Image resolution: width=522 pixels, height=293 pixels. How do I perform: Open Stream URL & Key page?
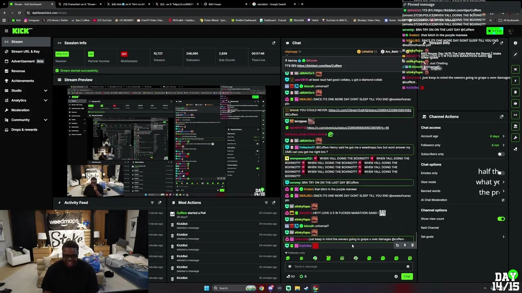pos(26,52)
